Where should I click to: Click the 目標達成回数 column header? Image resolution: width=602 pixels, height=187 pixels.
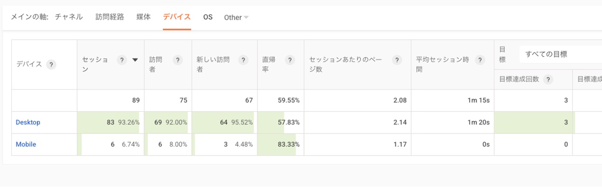519,79
